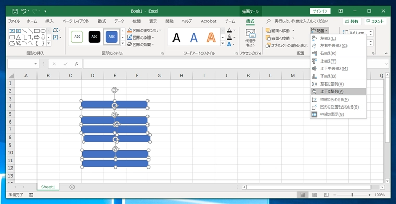Image resolution: width=396 pixels, height=204 pixels.
Task: Choose 上揃え(T) align top
Action: point(338,61)
